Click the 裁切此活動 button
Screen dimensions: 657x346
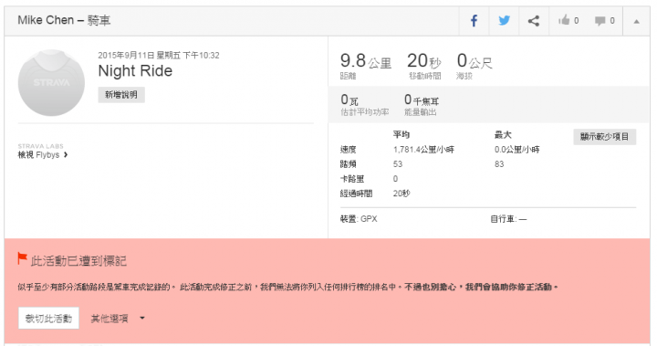pos(48,319)
